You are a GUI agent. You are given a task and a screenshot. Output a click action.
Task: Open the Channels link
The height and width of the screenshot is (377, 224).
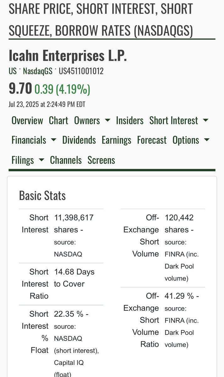[66, 160]
